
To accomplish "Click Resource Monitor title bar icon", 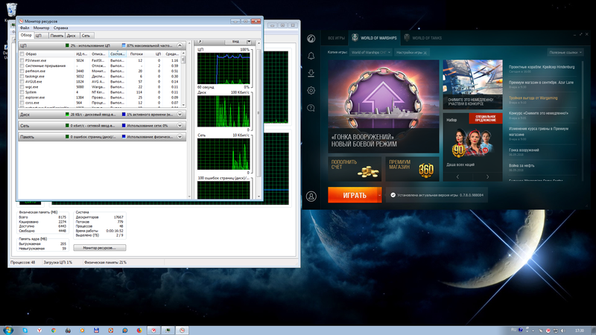I will pyautogui.click(x=22, y=22).
